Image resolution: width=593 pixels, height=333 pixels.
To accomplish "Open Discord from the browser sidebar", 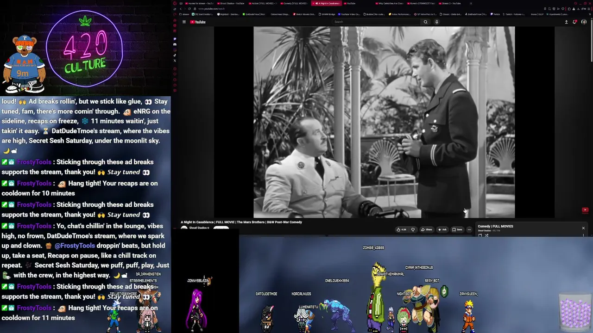I will pos(175,44).
